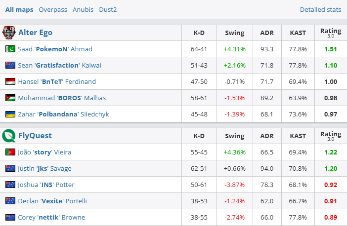Click the Alter Ego team logo

click(9, 33)
